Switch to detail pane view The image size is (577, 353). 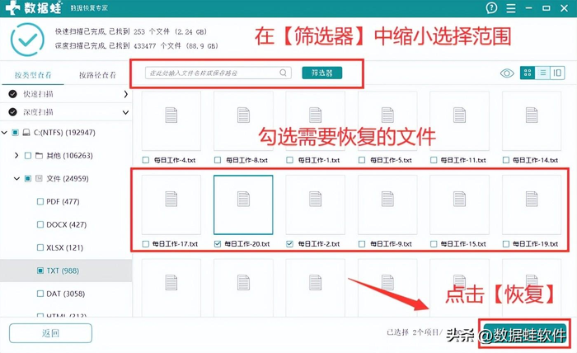[557, 73]
